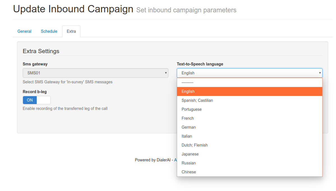The height and width of the screenshot is (191, 336).
Task: Switch to the Schedule tab
Action: (49, 31)
